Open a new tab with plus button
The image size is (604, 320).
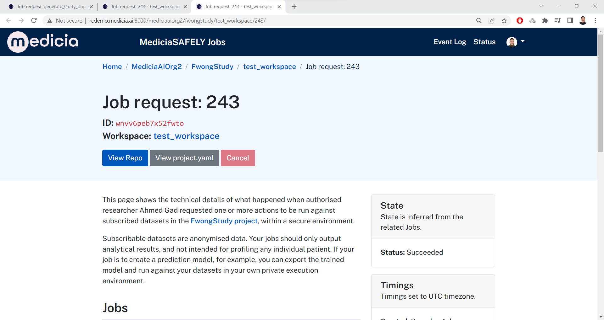tap(294, 7)
